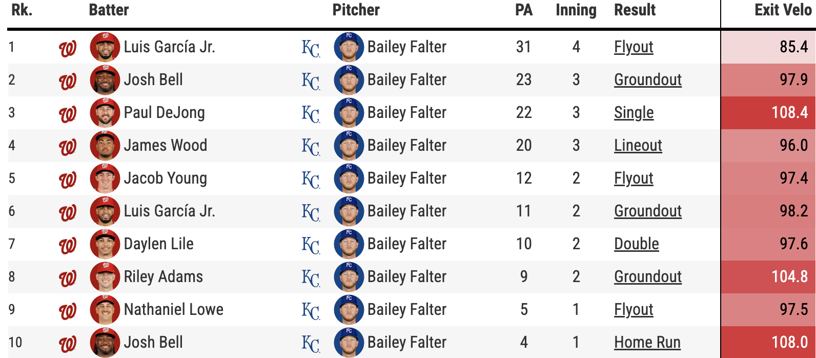Sort table by Exit Velo column
This screenshot has width=816, height=358.
(x=783, y=10)
